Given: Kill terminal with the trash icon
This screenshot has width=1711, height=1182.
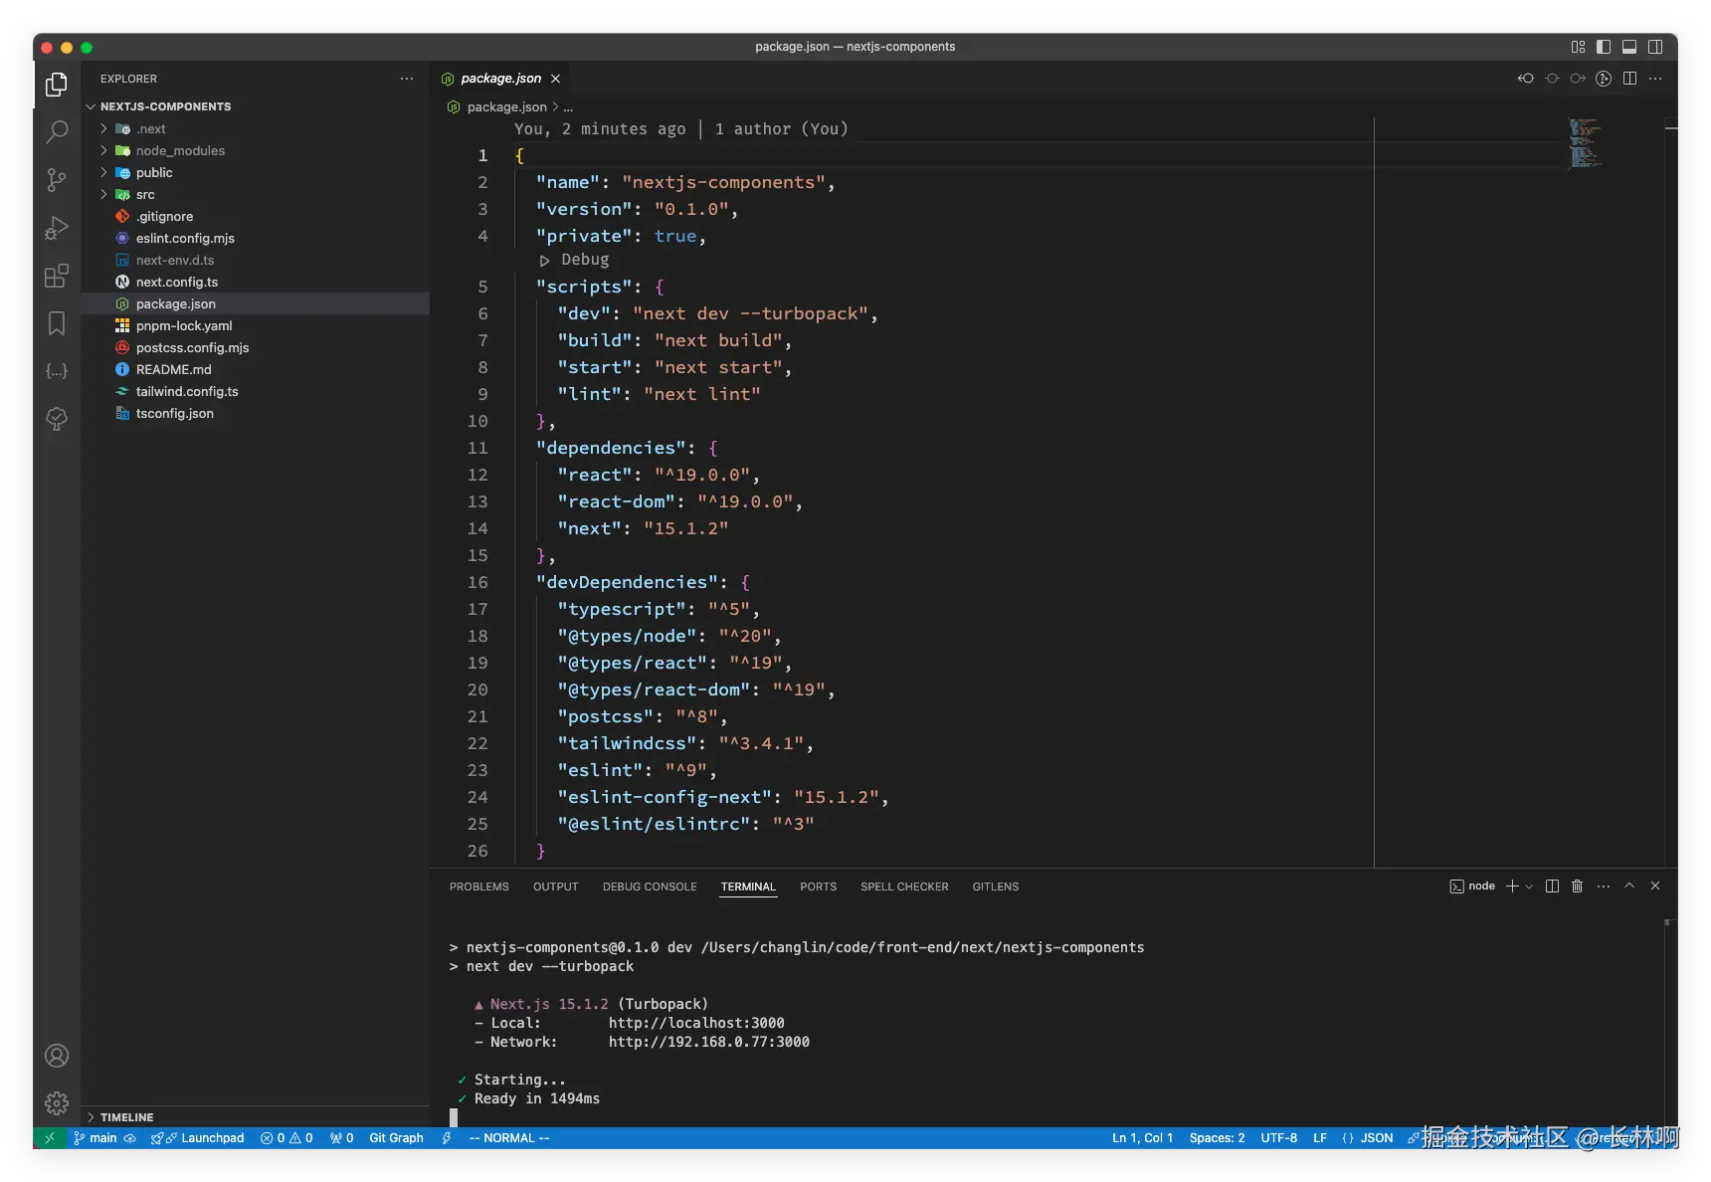Looking at the screenshot, I should coord(1577,886).
